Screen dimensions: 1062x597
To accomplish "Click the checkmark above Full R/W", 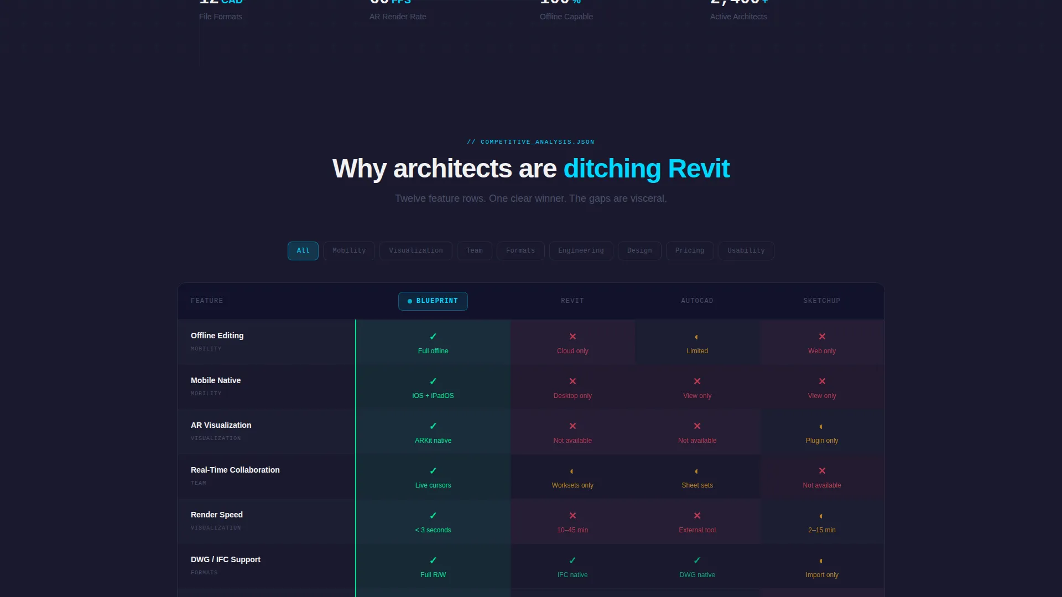I will [x=433, y=561].
